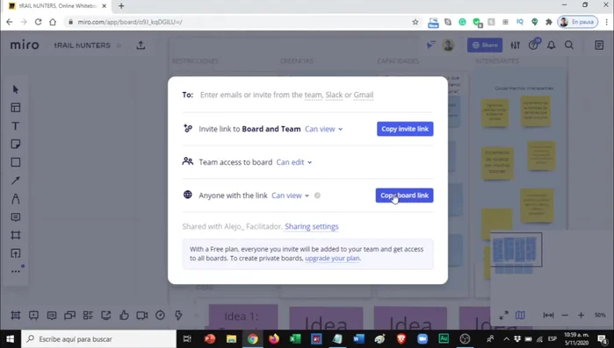Open Firefox from the taskbar

(x=274, y=339)
